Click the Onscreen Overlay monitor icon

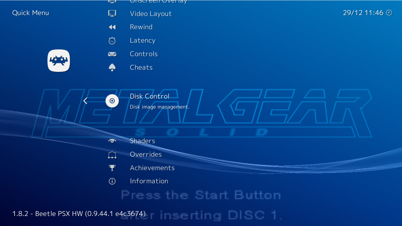click(x=112, y=2)
